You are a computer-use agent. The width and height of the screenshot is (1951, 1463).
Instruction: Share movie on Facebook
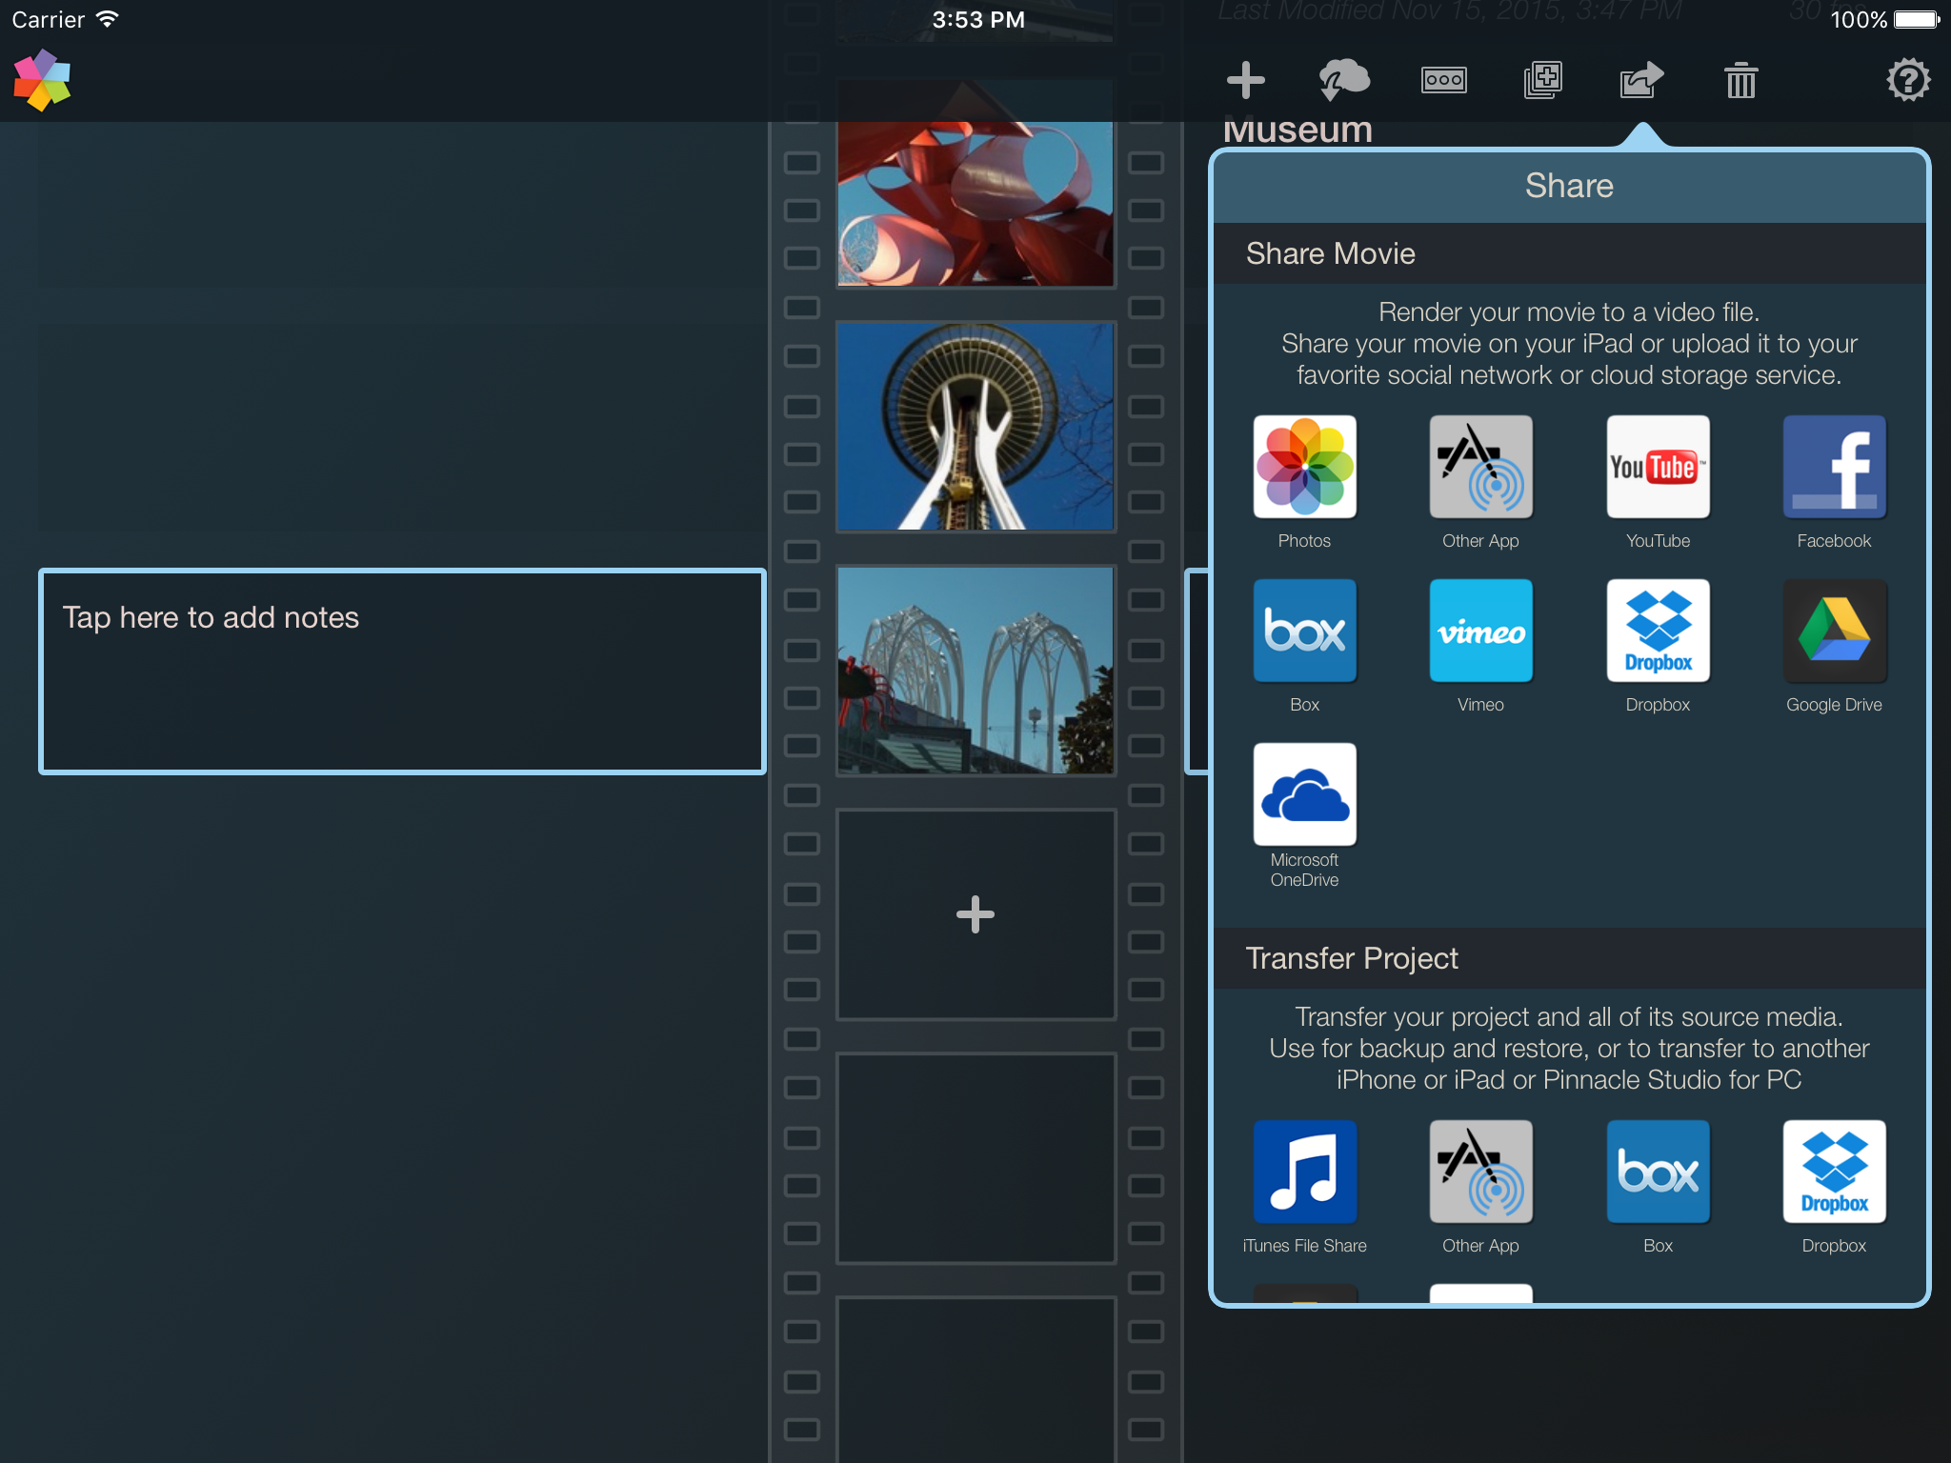click(1834, 467)
